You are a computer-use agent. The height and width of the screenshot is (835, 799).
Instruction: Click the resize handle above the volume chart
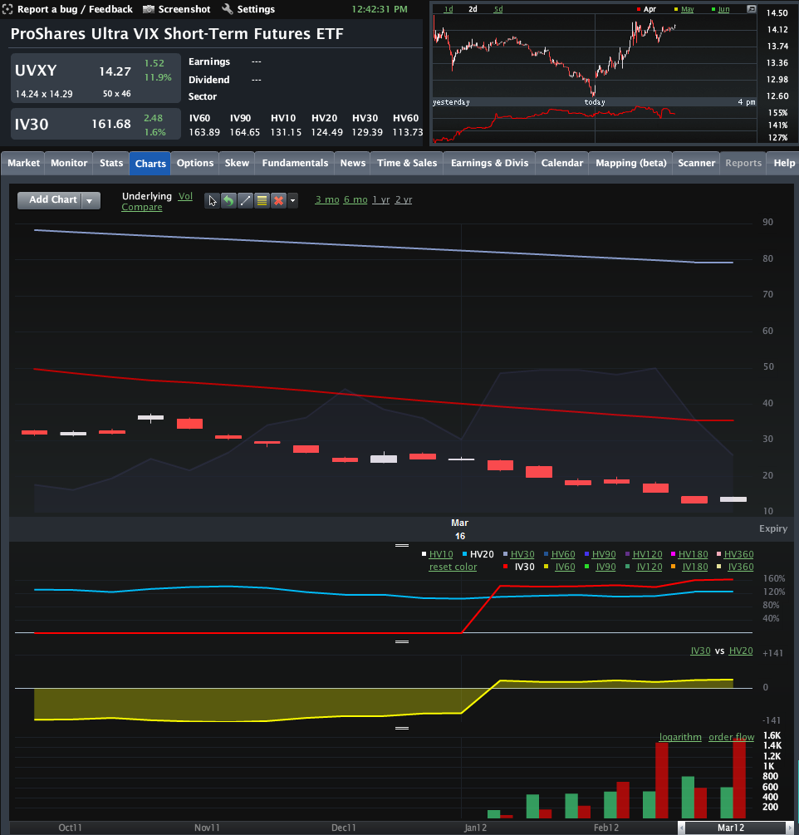click(x=402, y=728)
